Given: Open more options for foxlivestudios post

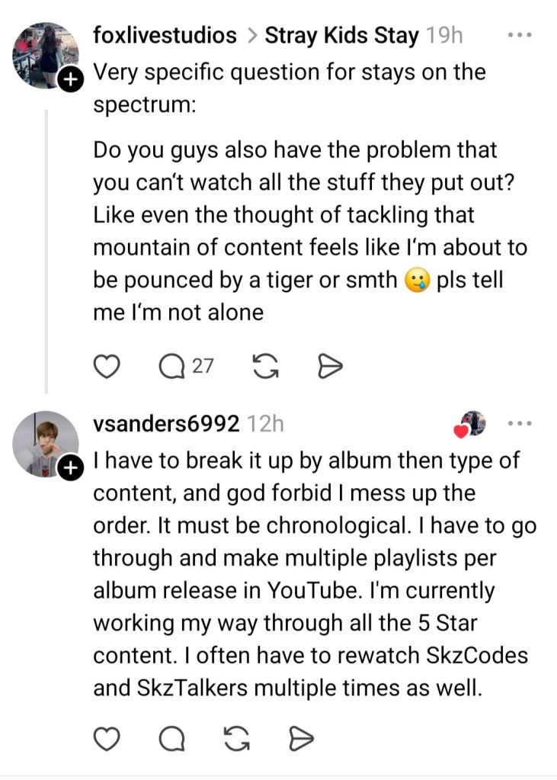Looking at the screenshot, I should coord(520,35).
